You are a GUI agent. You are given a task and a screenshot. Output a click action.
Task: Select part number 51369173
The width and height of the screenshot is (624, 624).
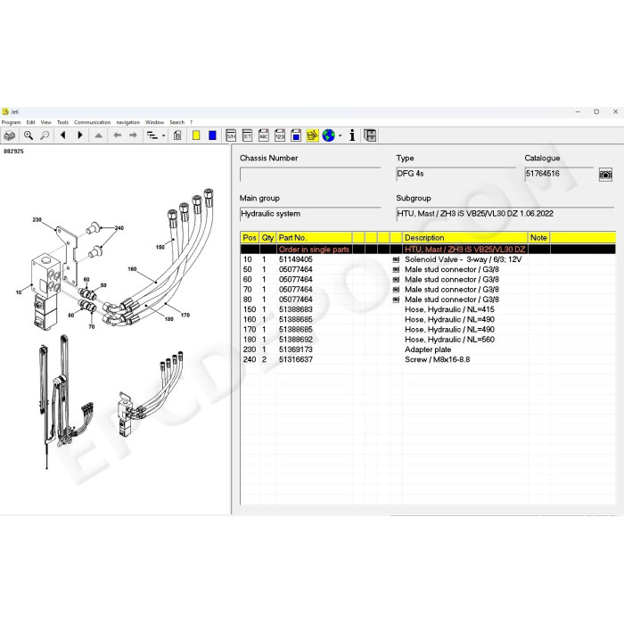[x=296, y=349]
